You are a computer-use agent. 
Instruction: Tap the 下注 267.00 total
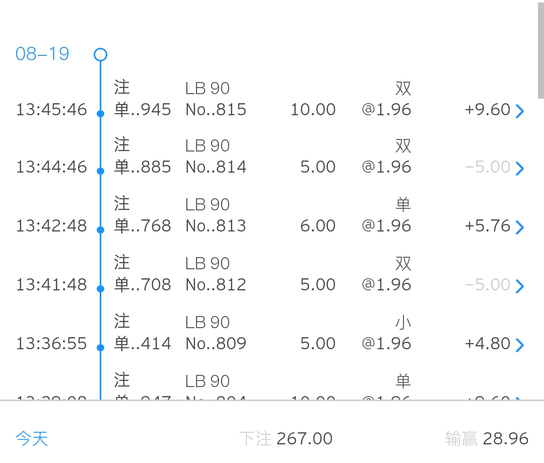click(286, 438)
